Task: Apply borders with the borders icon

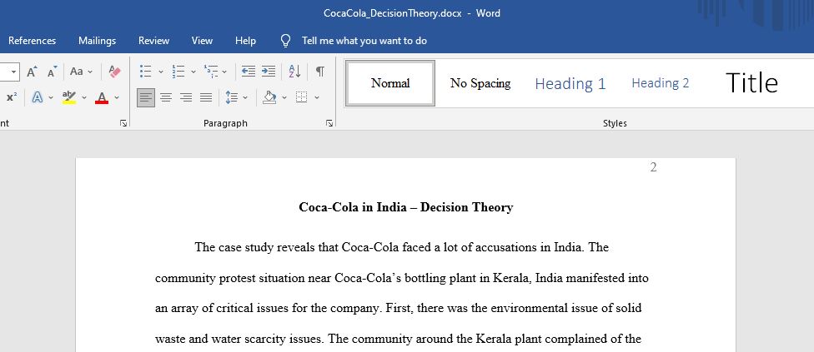Action: [302, 97]
